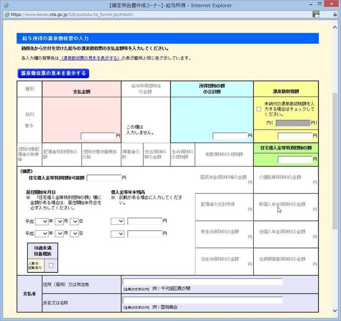The width and height of the screenshot is (341, 321).
Task: Open the first row 平成 year dropdown
Action: coord(42,221)
